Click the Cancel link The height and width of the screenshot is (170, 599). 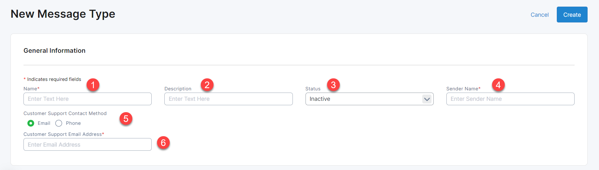pyautogui.click(x=539, y=15)
